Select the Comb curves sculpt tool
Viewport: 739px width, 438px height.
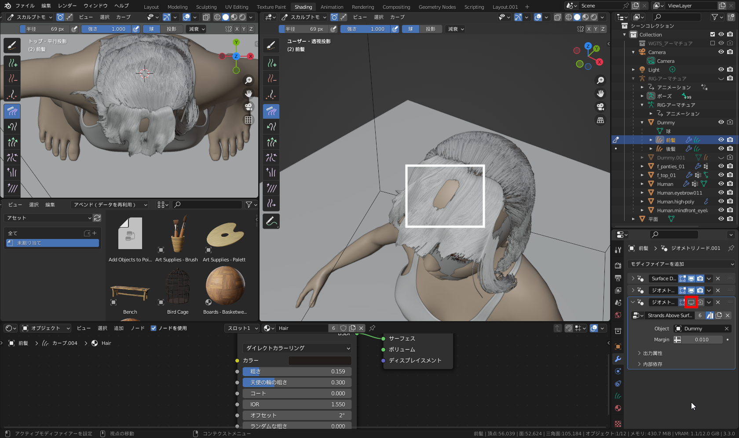point(12,111)
